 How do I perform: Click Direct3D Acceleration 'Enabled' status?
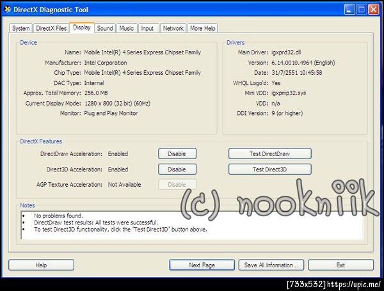click(x=118, y=169)
